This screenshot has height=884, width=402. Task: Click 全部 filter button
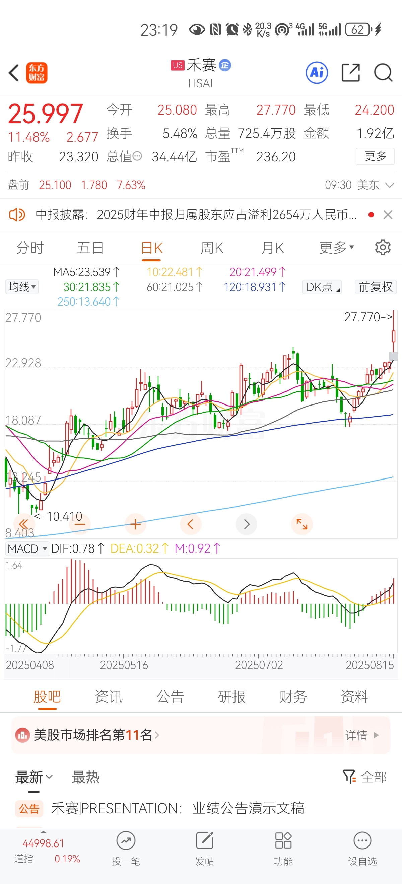coord(374,777)
